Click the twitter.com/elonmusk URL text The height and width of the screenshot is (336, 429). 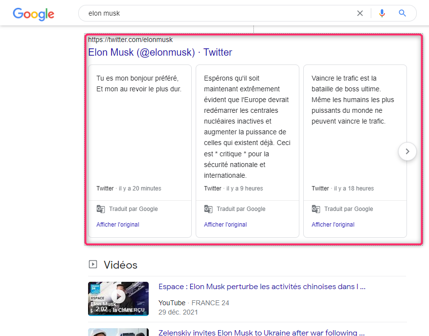click(130, 40)
